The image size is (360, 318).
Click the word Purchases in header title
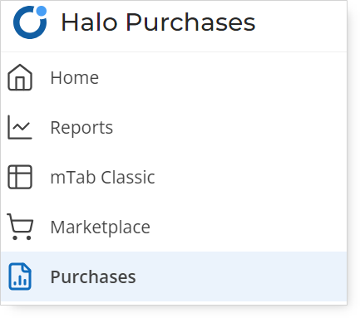click(190, 22)
